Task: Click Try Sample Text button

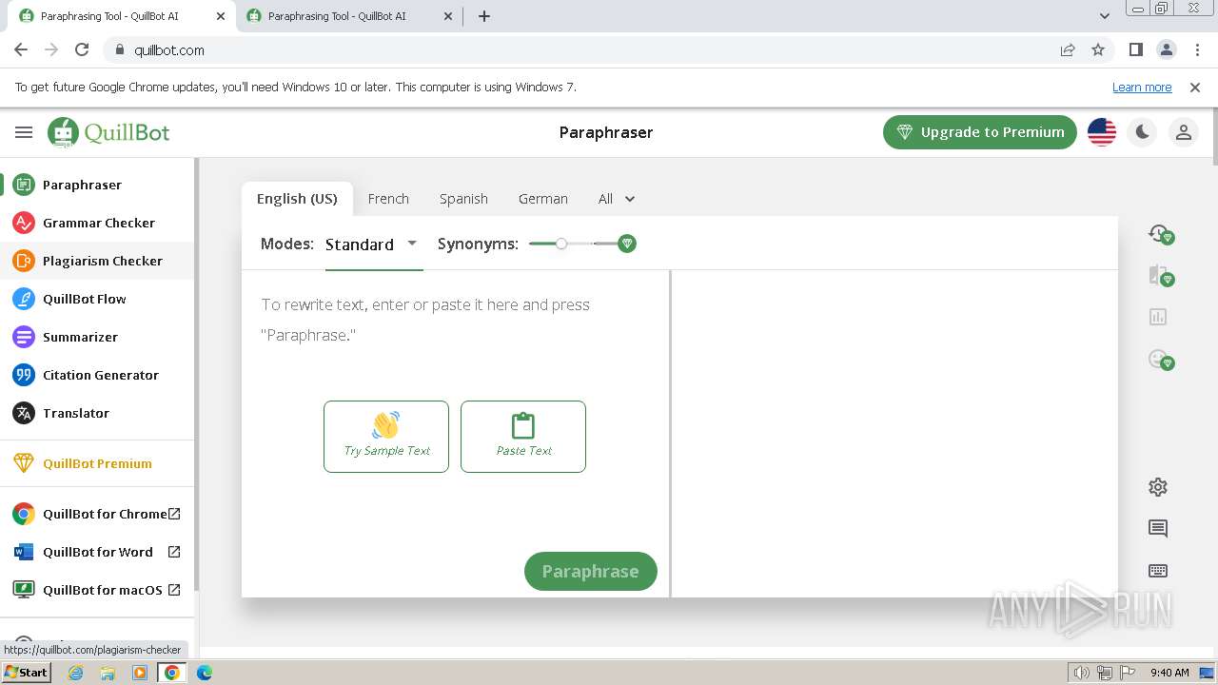Action: click(x=386, y=437)
